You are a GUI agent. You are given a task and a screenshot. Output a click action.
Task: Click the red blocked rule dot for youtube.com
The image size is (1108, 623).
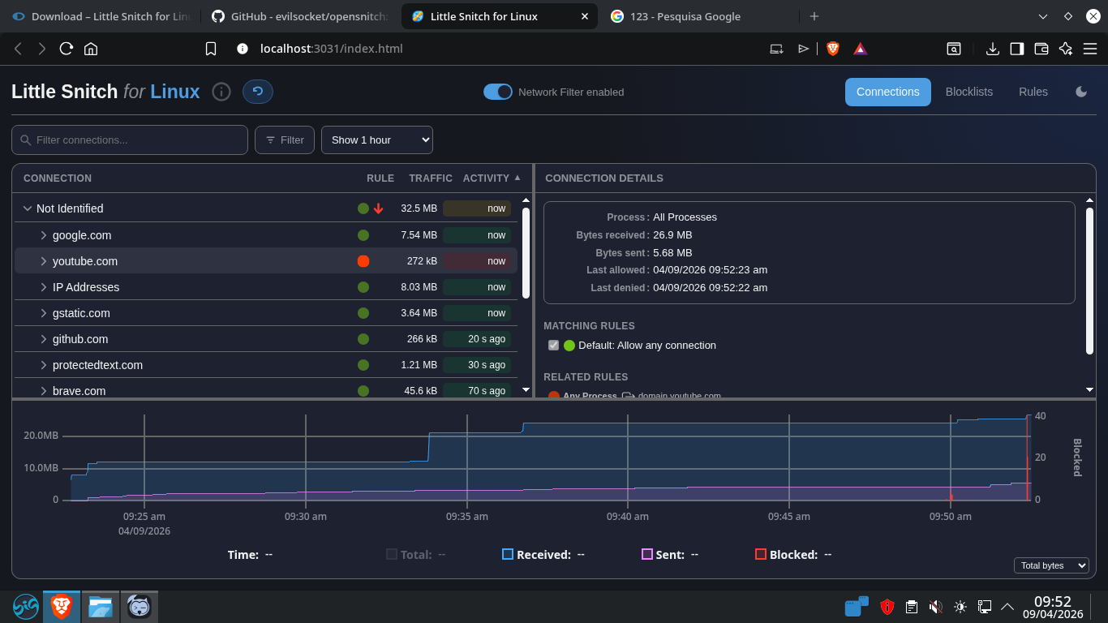point(363,261)
